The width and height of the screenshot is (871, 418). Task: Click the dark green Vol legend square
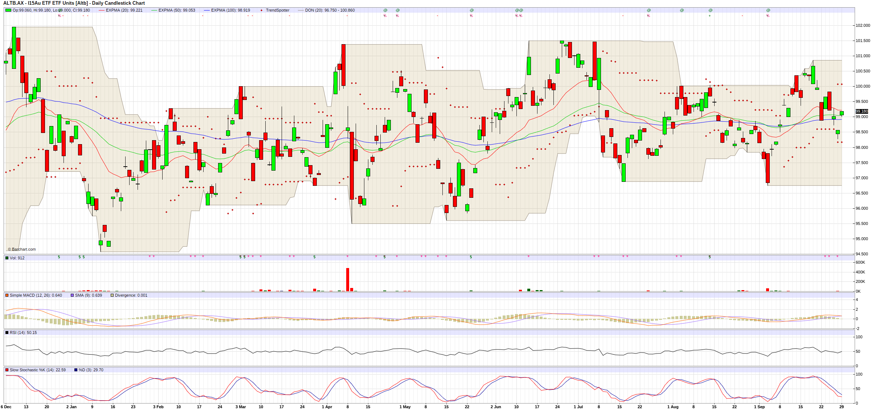(7, 258)
